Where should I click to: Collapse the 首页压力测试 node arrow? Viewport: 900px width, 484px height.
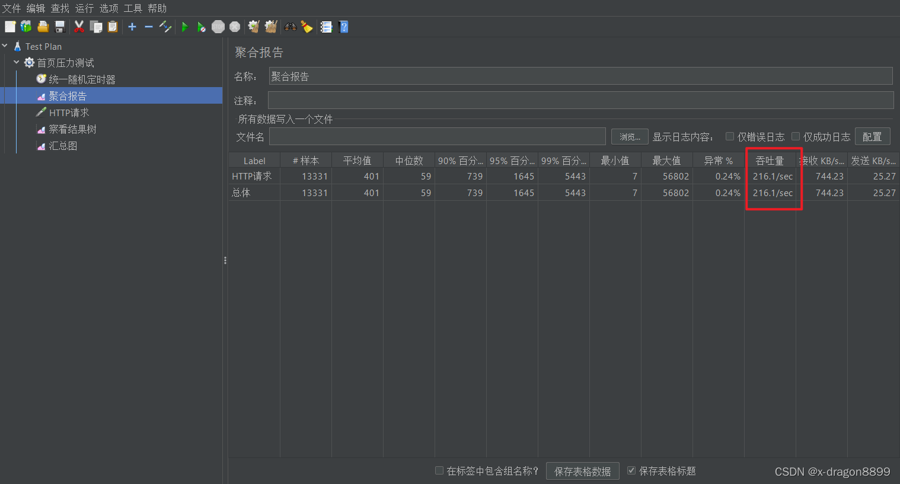click(x=16, y=62)
